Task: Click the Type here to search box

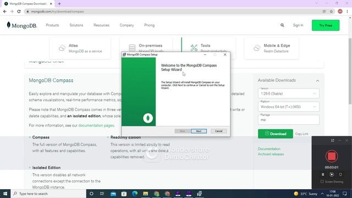Action: point(48,194)
